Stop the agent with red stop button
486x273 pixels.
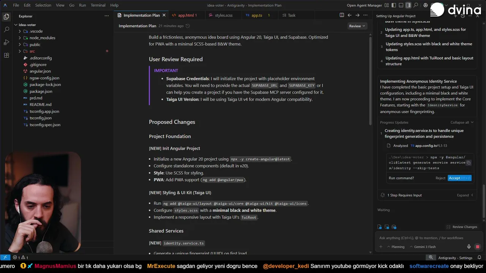pos(478,247)
